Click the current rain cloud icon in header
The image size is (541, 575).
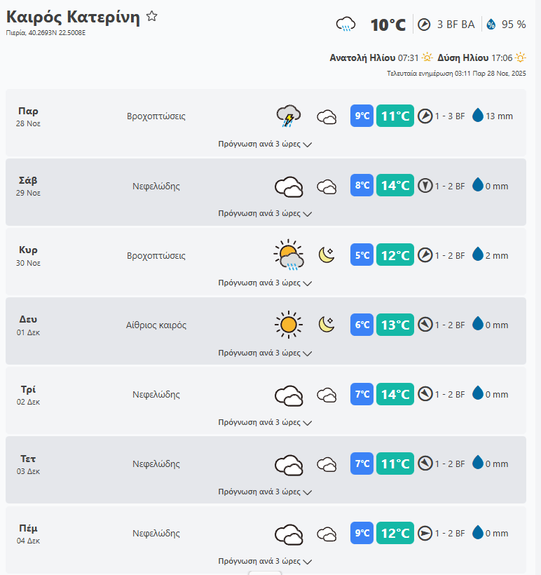pos(345,25)
